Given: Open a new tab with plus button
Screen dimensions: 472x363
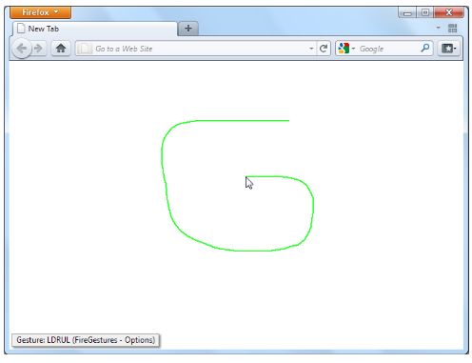Looking at the screenshot, I should 188,29.
